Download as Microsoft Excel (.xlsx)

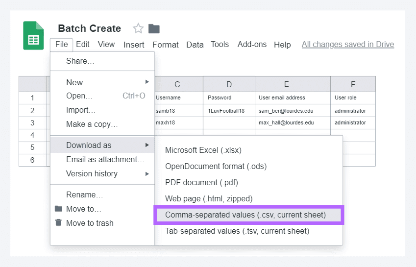pyautogui.click(x=248, y=150)
